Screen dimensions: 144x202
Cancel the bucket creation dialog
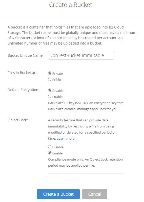click(x=95, y=194)
